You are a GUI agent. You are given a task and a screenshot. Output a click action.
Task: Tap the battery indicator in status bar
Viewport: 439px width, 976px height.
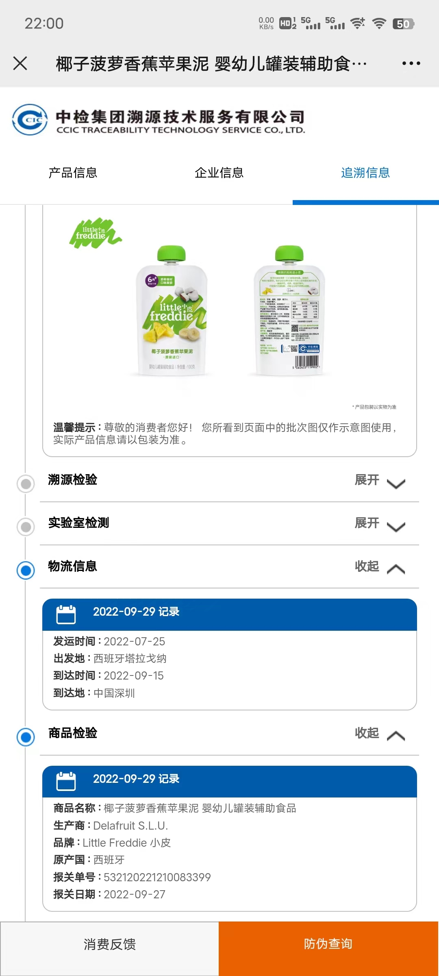tap(403, 24)
